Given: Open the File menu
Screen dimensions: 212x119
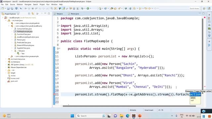Looking at the screenshot, I should click(x=2, y=4).
